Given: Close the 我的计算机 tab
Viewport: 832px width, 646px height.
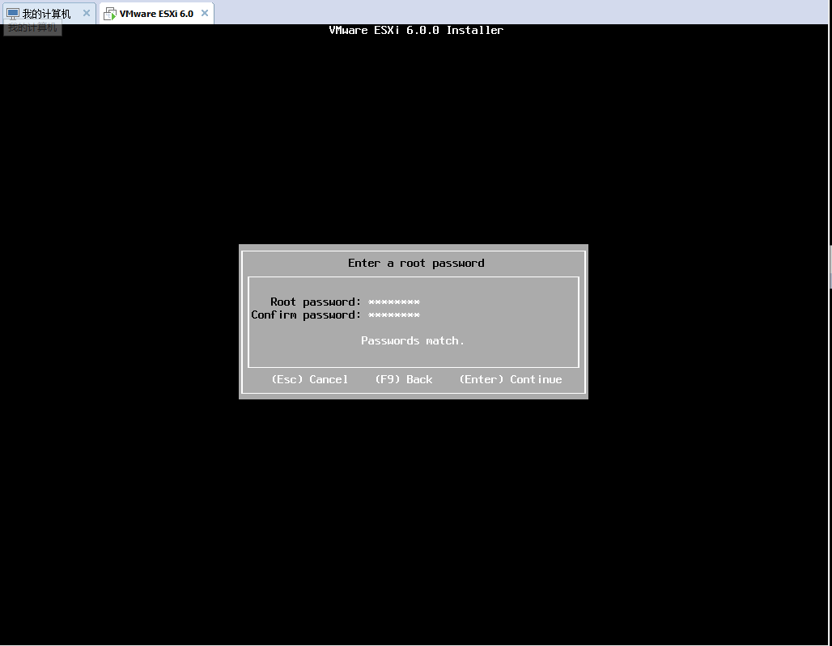Looking at the screenshot, I should pos(87,13).
